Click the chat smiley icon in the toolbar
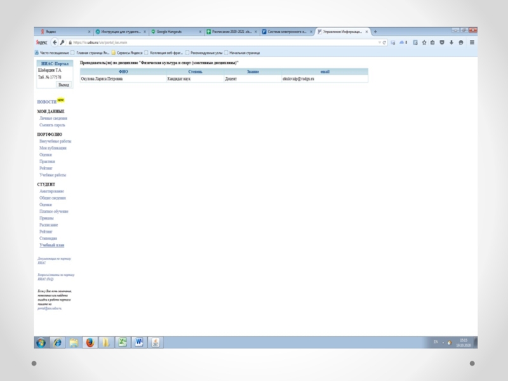The height and width of the screenshot is (381, 508). point(461,43)
